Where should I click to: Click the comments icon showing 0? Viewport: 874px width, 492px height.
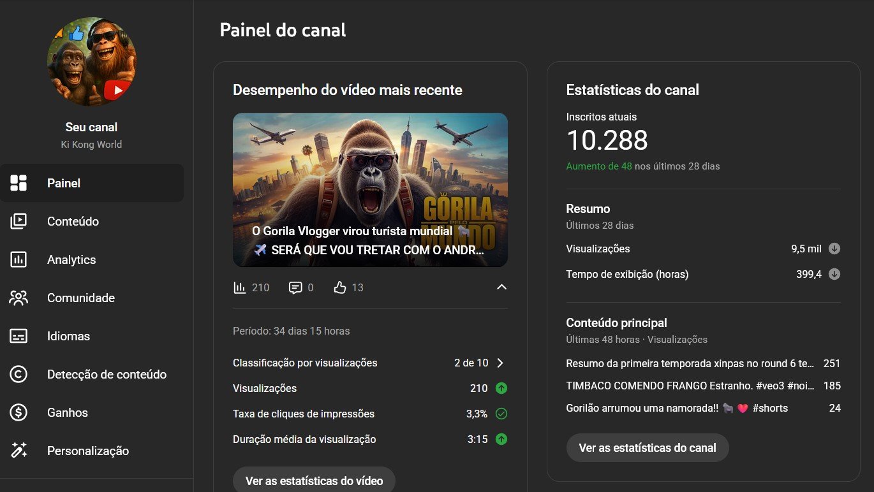tap(295, 287)
